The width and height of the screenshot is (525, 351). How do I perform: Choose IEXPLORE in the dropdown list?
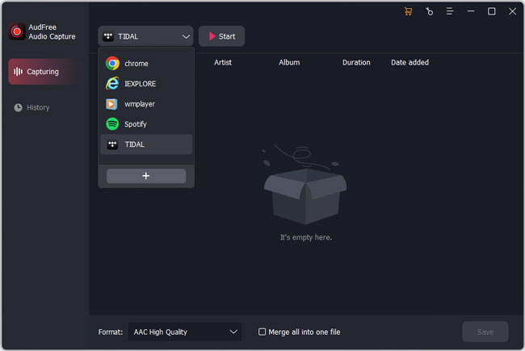click(146, 84)
